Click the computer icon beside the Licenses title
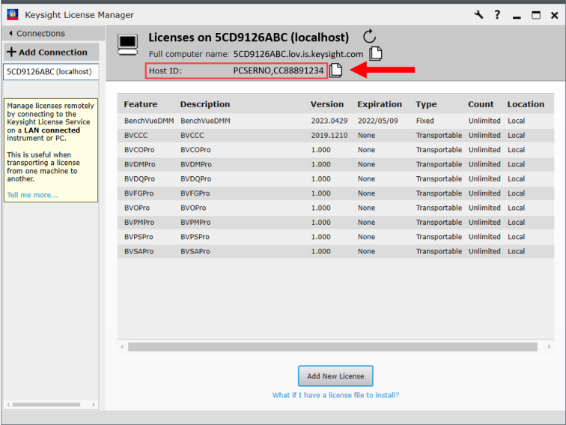 pos(127,45)
